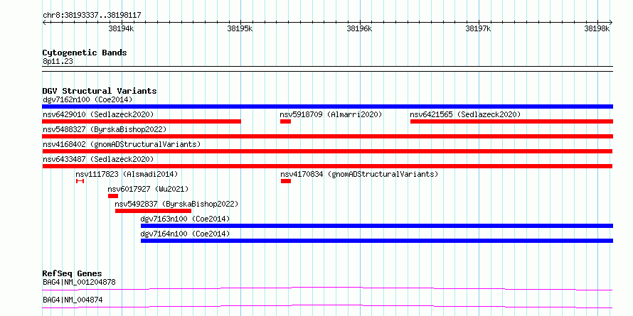Click the BAG4|NM_001204878 gene label
The height and width of the screenshot is (316, 633).
point(79,282)
